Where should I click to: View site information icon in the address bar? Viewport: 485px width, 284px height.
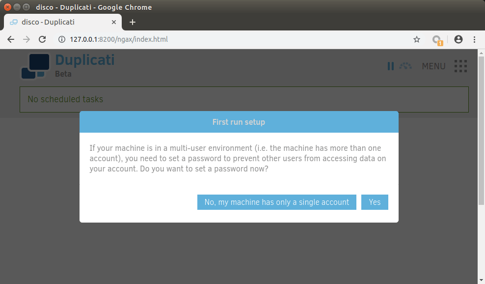click(x=61, y=39)
